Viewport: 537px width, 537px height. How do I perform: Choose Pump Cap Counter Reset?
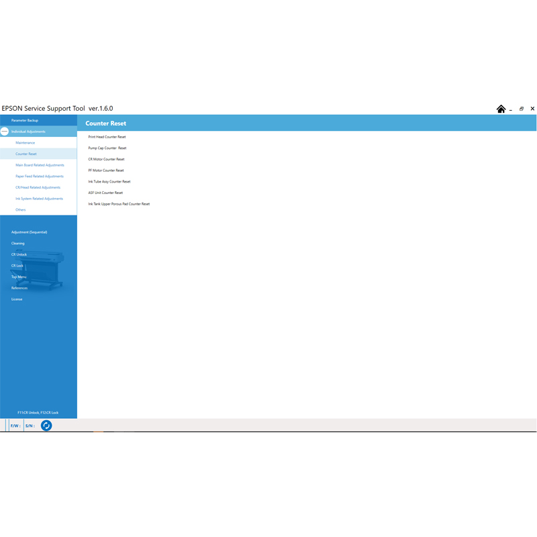(107, 148)
